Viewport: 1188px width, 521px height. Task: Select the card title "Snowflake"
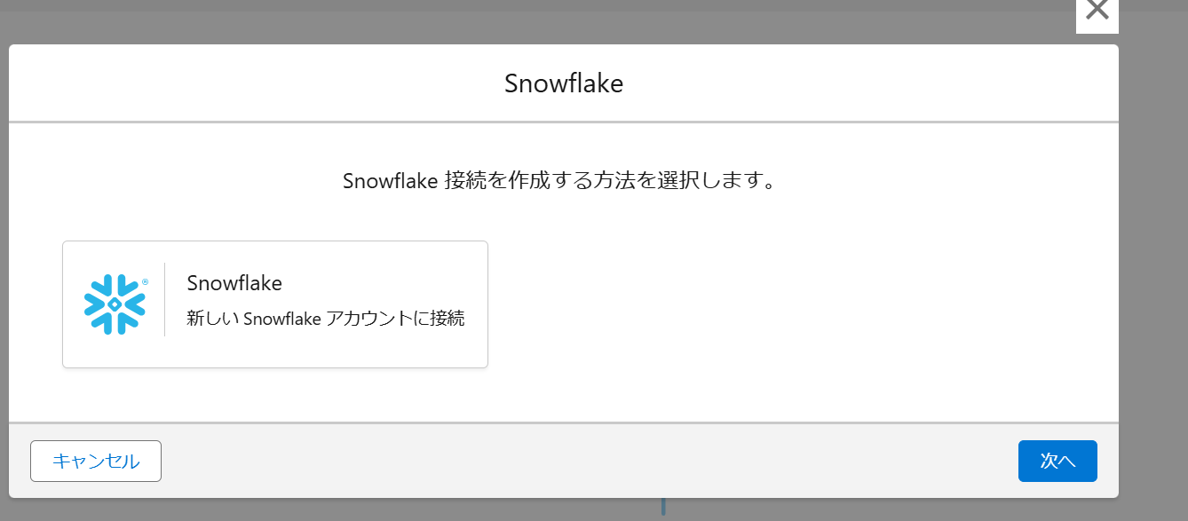click(234, 283)
